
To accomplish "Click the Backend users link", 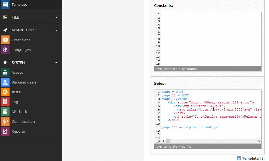I will coord(24,82).
